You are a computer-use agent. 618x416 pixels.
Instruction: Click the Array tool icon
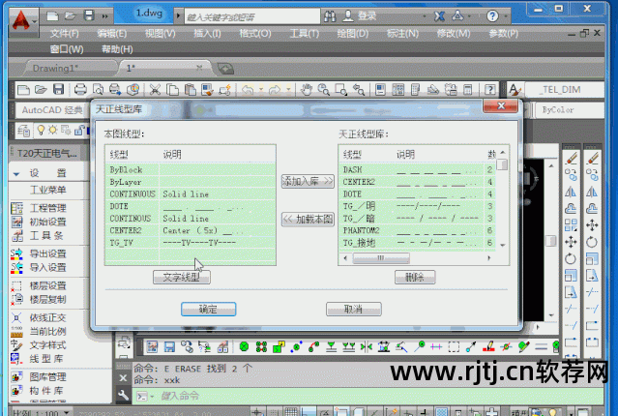[571, 225]
